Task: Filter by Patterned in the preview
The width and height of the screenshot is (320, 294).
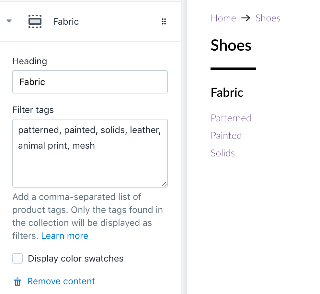Action: 231,118
